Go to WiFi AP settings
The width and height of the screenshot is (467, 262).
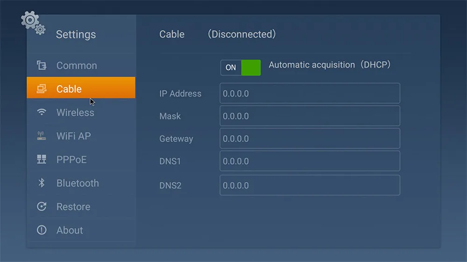(x=73, y=136)
